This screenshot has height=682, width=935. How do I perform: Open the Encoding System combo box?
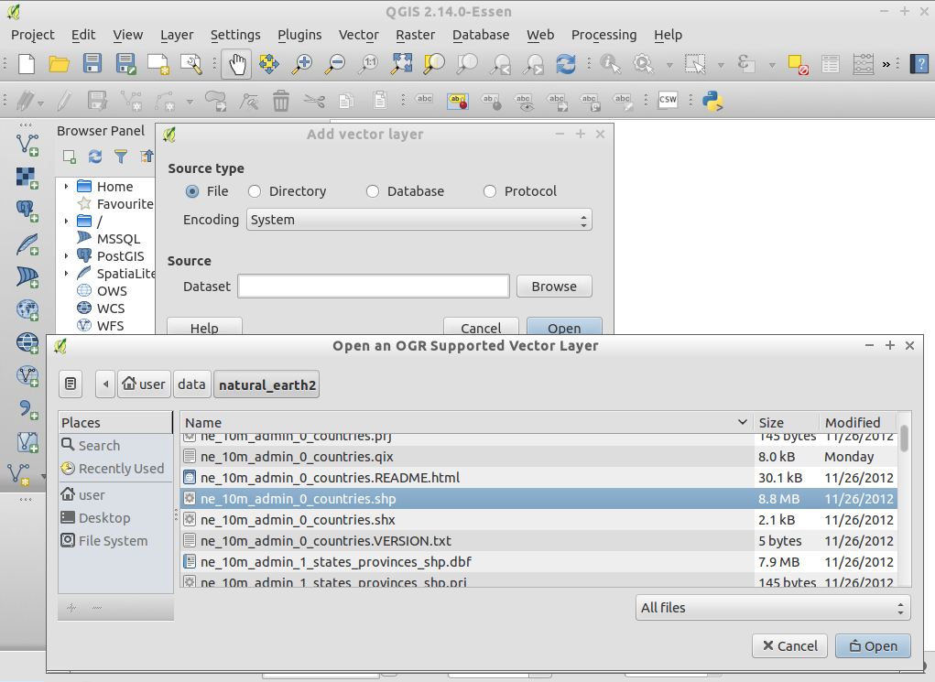419,220
